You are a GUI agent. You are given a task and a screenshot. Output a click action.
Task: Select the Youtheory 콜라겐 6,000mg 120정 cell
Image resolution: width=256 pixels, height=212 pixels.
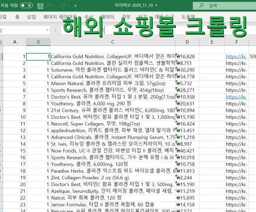113,164
